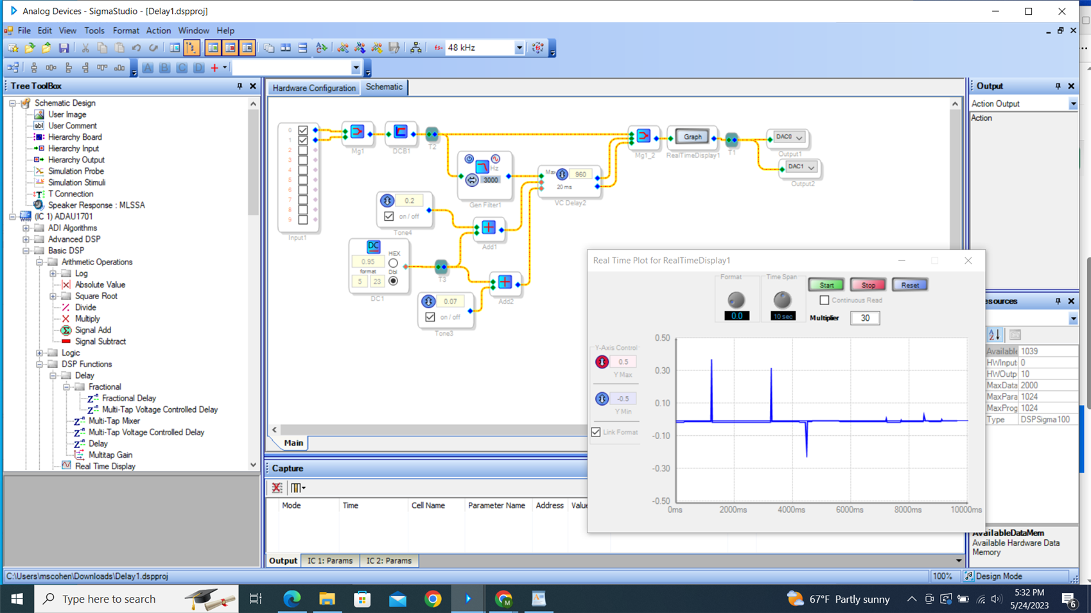The height and width of the screenshot is (613, 1091).
Task: Expand the ADI Algorithms tree node
Action: click(26, 228)
